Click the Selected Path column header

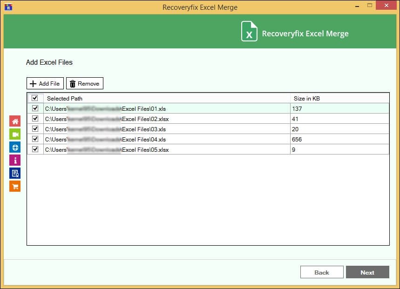point(167,98)
